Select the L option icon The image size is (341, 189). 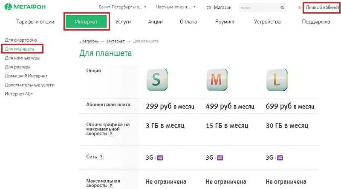(x=277, y=79)
